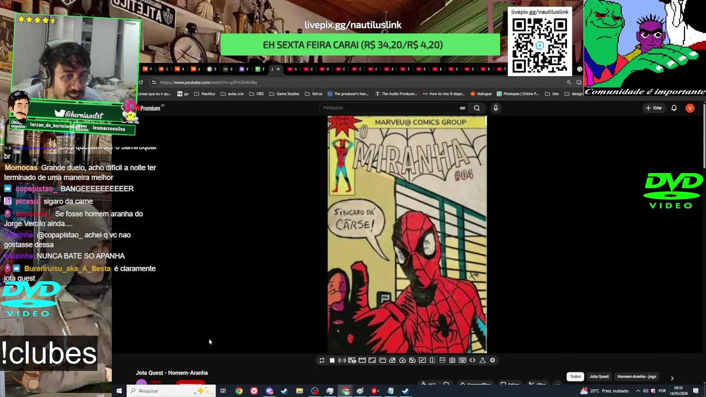Screen dimensions: 706x397
Task: Click the Criar button
Action: (654, 108)
